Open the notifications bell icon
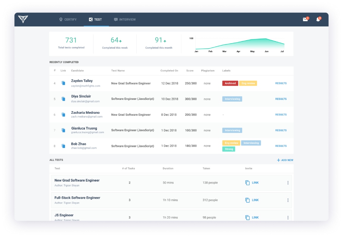Viewport: 343px width, 237px height. (x=318, y=20)
